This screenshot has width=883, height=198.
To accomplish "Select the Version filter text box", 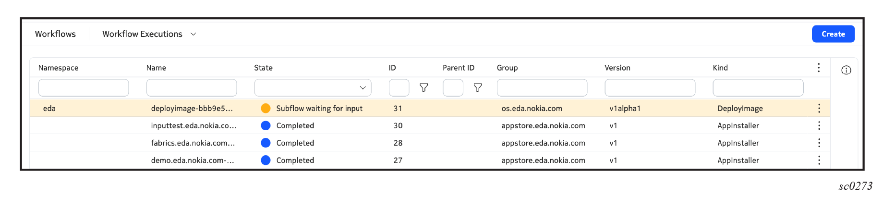I will click(650, 87).
